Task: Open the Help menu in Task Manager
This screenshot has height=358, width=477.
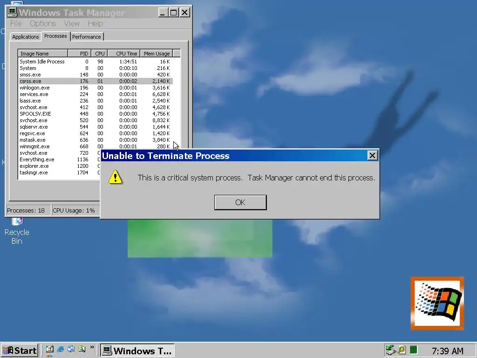Action: pyautogui.click(x=95, y=23)
